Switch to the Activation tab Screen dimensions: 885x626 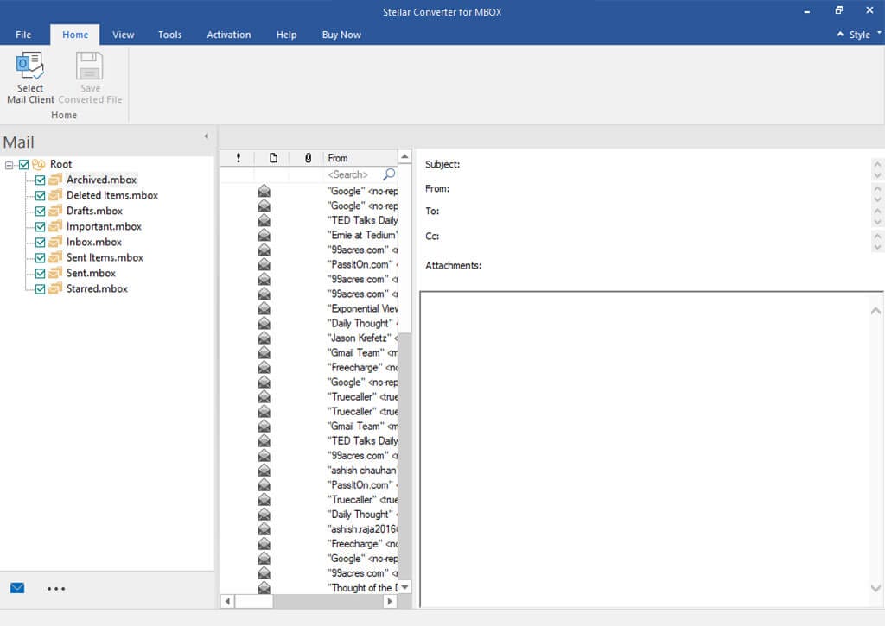point(228,35)
